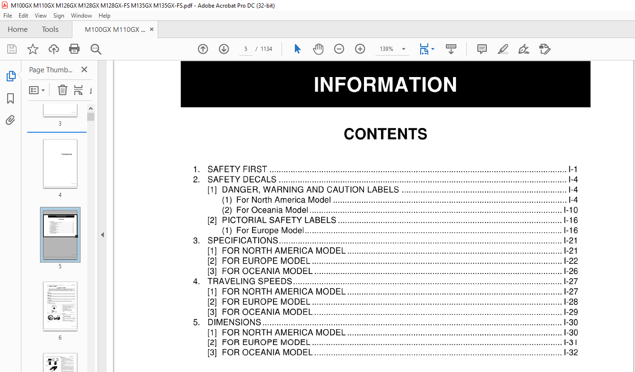Open the Edit menu

coord(23,16)
